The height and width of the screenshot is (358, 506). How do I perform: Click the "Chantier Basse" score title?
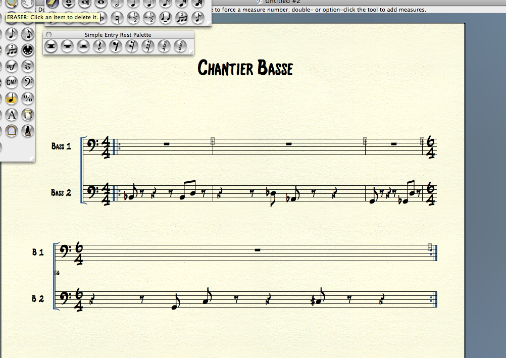tap(245, 68)
